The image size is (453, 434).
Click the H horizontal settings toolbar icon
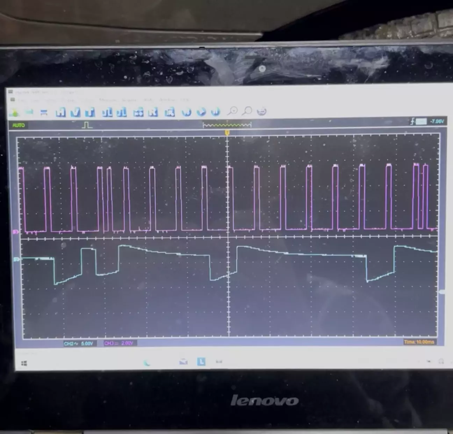60,112
